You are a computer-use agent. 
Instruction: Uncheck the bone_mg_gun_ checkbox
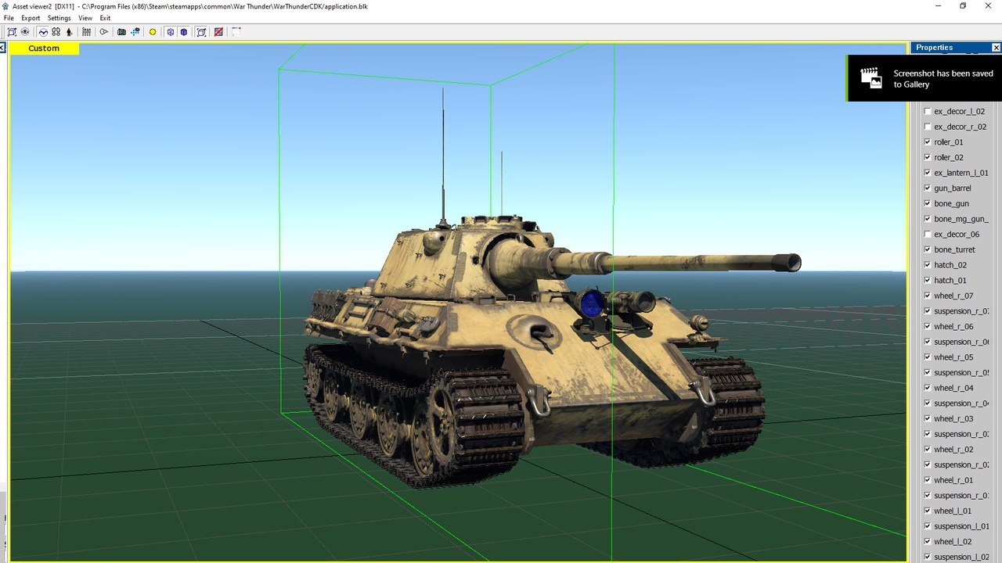928,219
